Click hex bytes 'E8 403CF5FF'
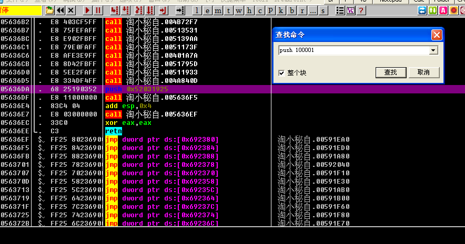Image resolution: width=465 pixels, height=244 pixels. coord(74,22)
